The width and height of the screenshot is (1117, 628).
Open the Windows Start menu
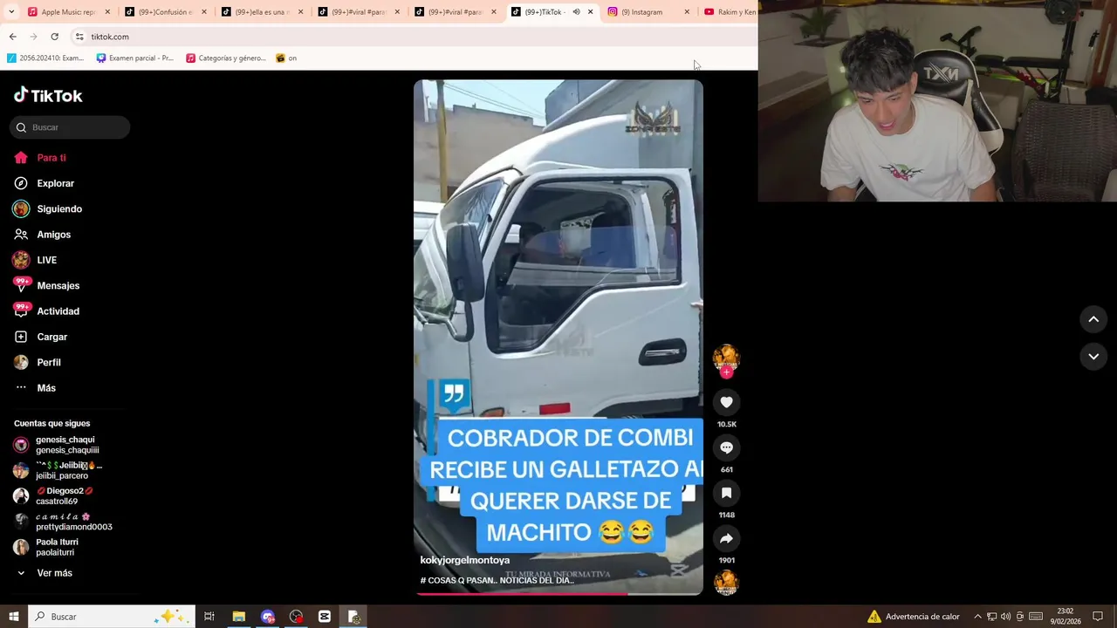[x=13, y=617]
